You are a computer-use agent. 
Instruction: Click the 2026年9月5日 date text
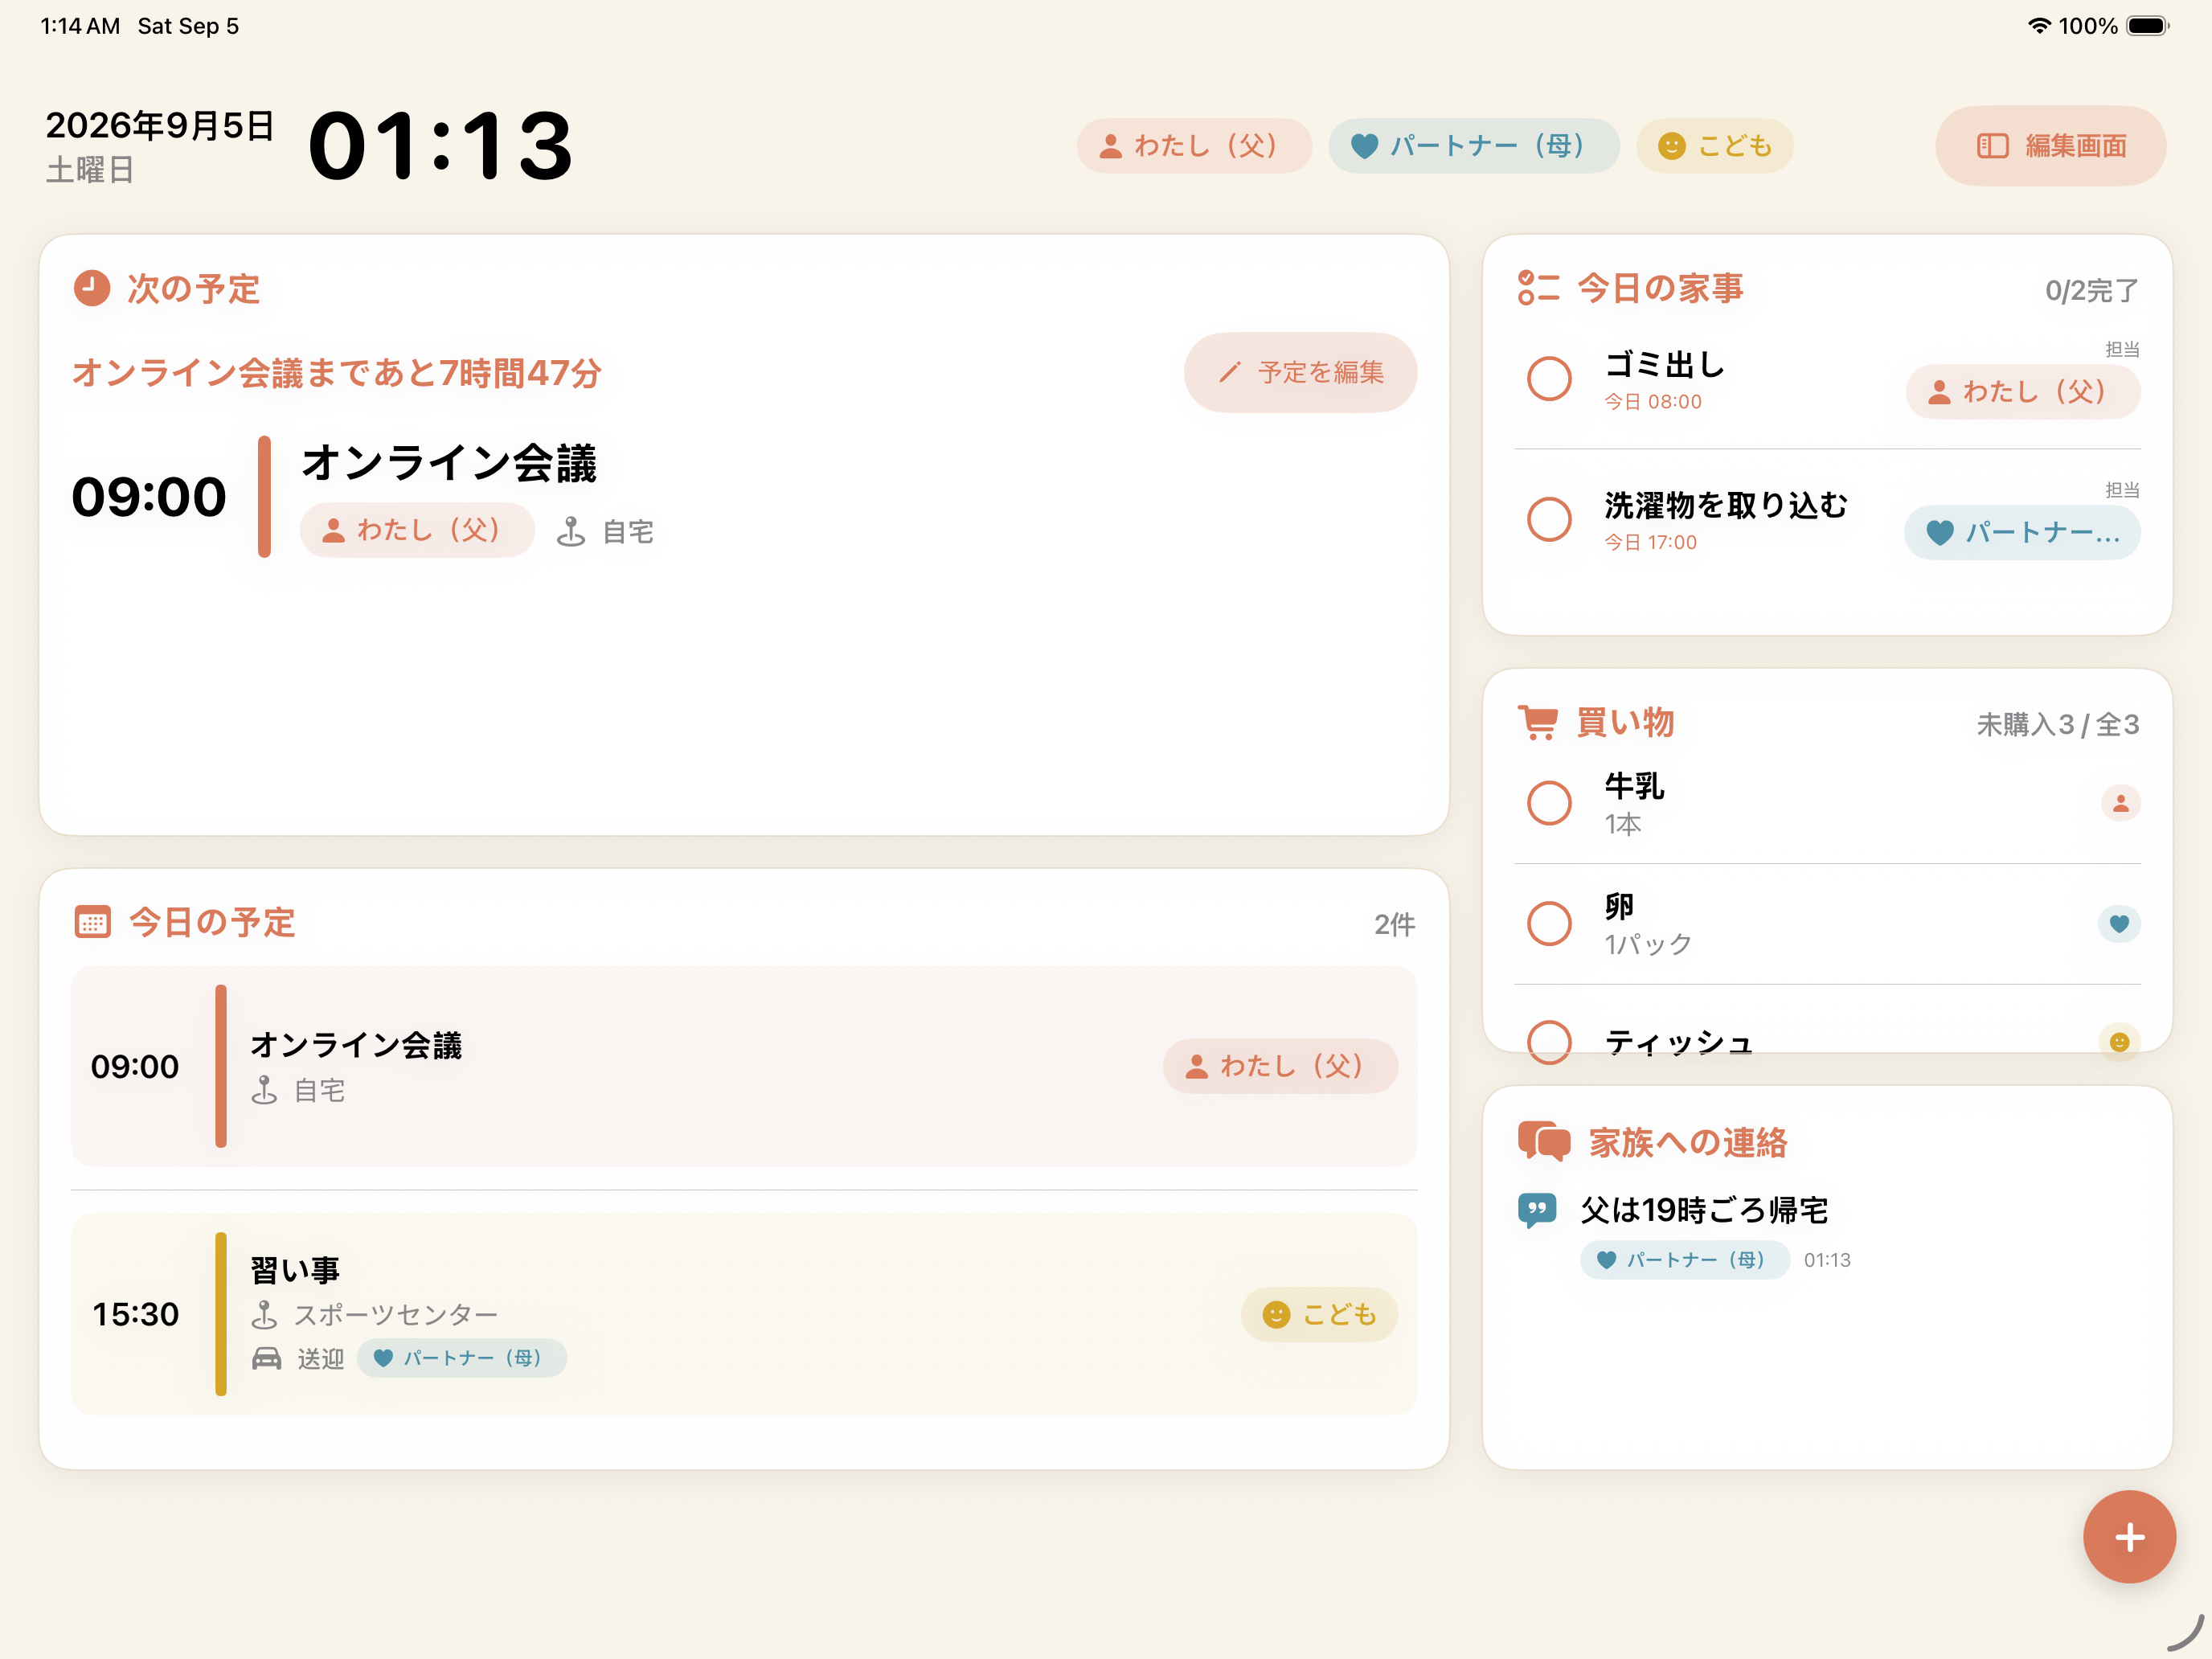click(160, 125)
